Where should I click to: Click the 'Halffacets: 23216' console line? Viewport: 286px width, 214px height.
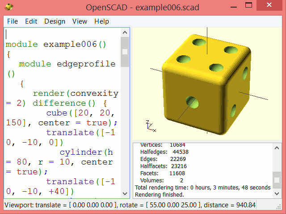pos(164,166)
